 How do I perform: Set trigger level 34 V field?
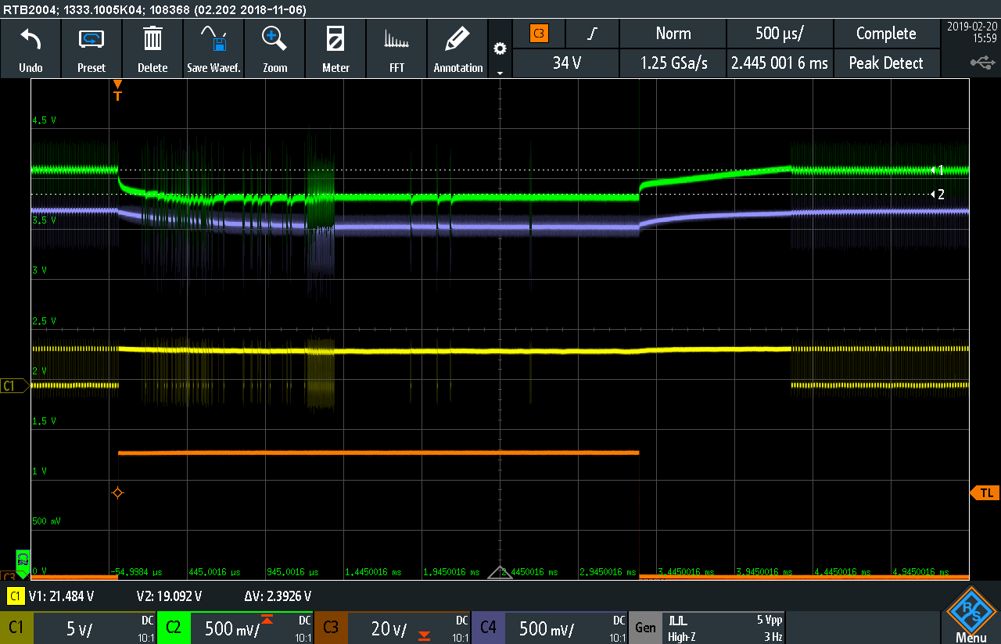(566, 63)
